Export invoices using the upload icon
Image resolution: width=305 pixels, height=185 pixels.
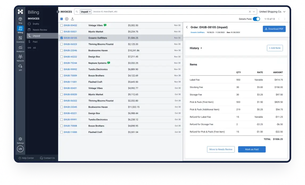coord(72,19)
